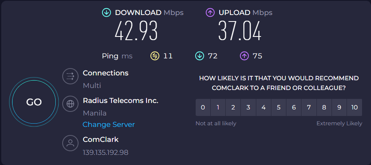
Task: Click the globe server icon
Action: tap(70, 103)
